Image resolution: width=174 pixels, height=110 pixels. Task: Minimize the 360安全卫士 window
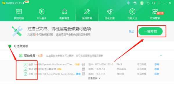click(164, 3)
